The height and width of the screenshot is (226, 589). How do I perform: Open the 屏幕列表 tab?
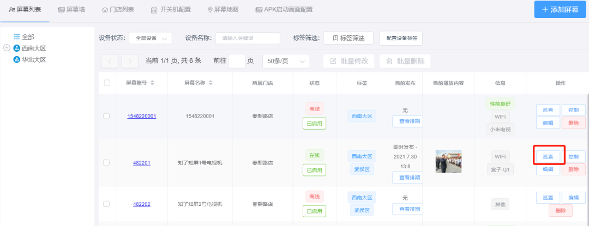click(25, 10)
